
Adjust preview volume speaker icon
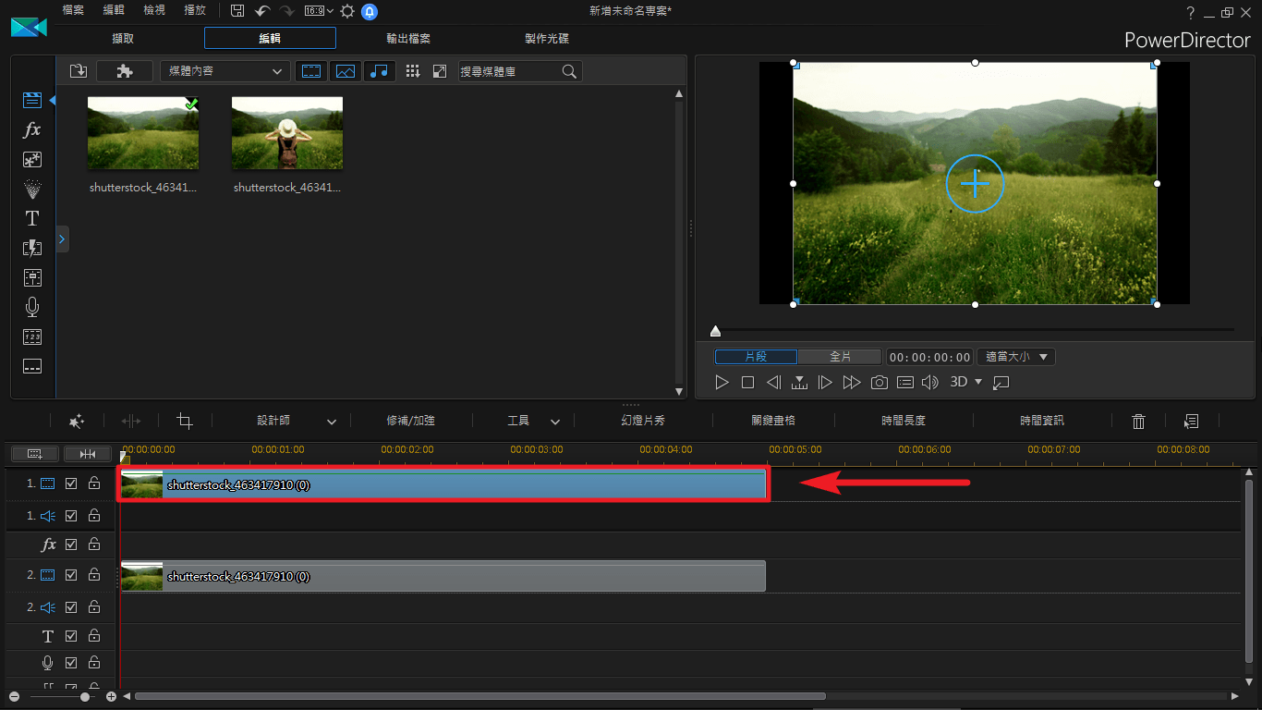click(x=930, y=382)
